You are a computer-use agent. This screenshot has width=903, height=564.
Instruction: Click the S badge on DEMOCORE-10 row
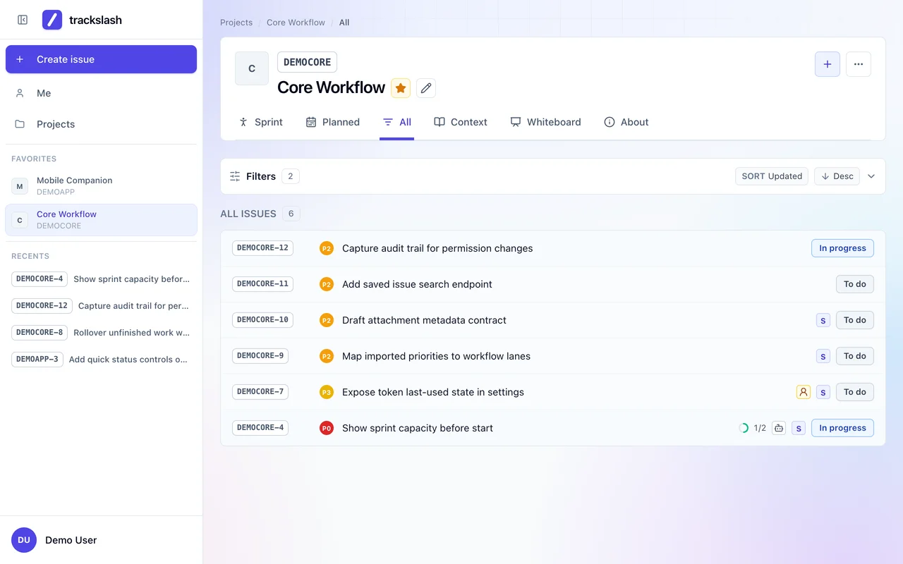(823, 321)
